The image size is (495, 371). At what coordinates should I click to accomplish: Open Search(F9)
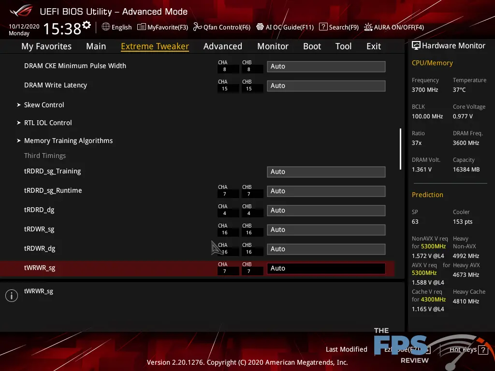pos(344,27)
